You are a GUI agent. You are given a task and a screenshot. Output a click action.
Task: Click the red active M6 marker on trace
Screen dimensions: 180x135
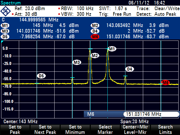click(x=166, y=82)
